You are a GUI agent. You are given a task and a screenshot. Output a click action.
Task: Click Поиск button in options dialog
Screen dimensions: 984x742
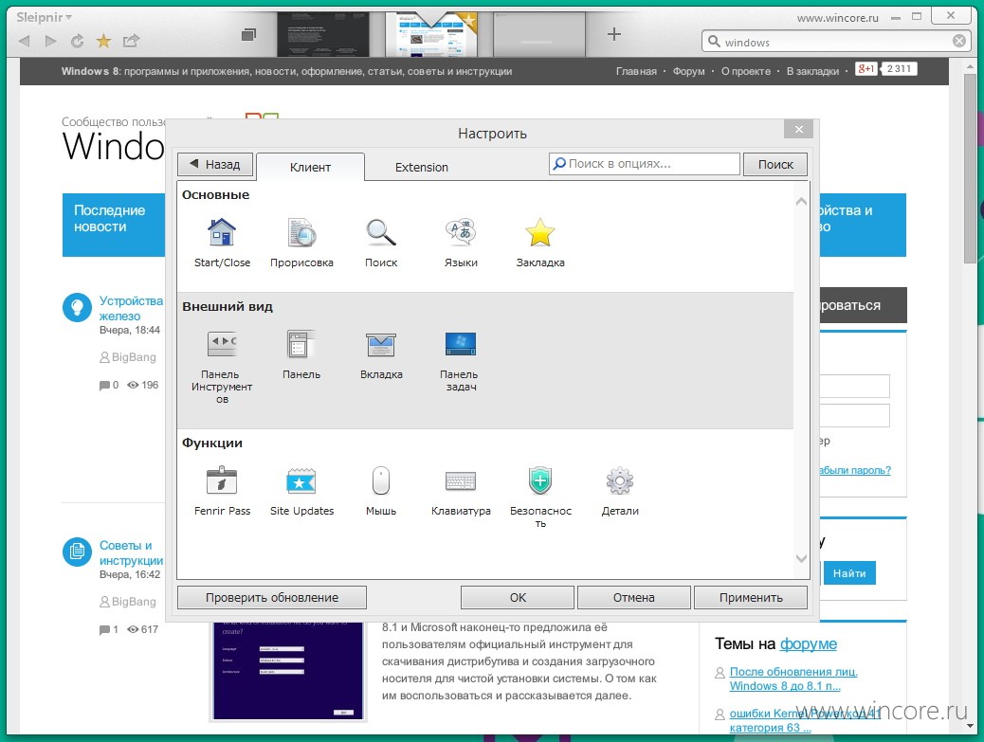click(x=775, y=164)
